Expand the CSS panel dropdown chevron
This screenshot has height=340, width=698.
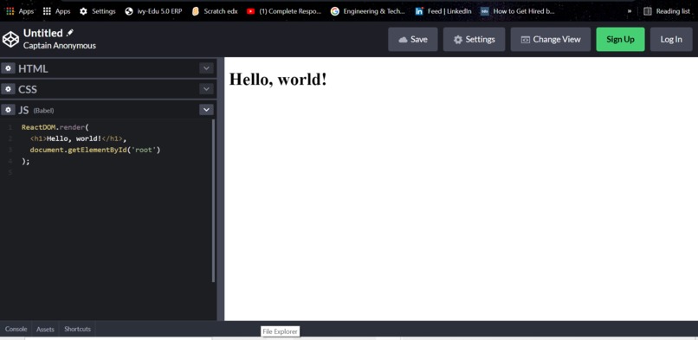tap(206, 89)
